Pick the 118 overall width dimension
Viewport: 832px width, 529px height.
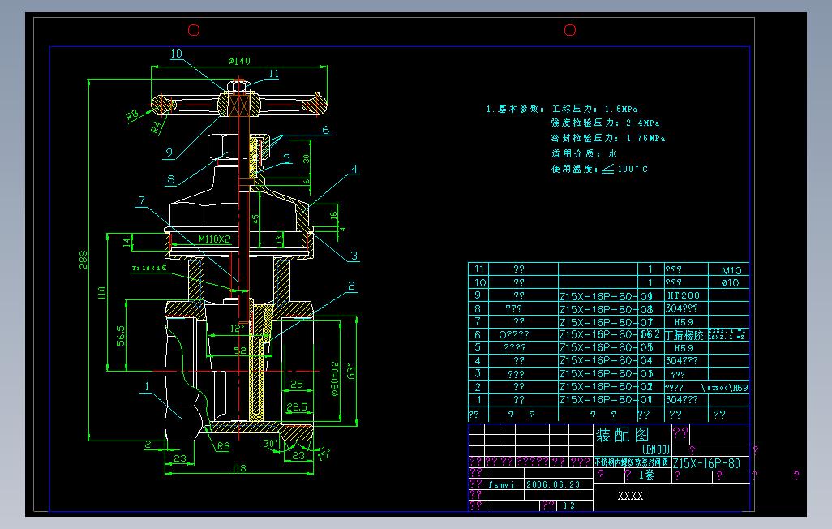click(x=238, y=468)
